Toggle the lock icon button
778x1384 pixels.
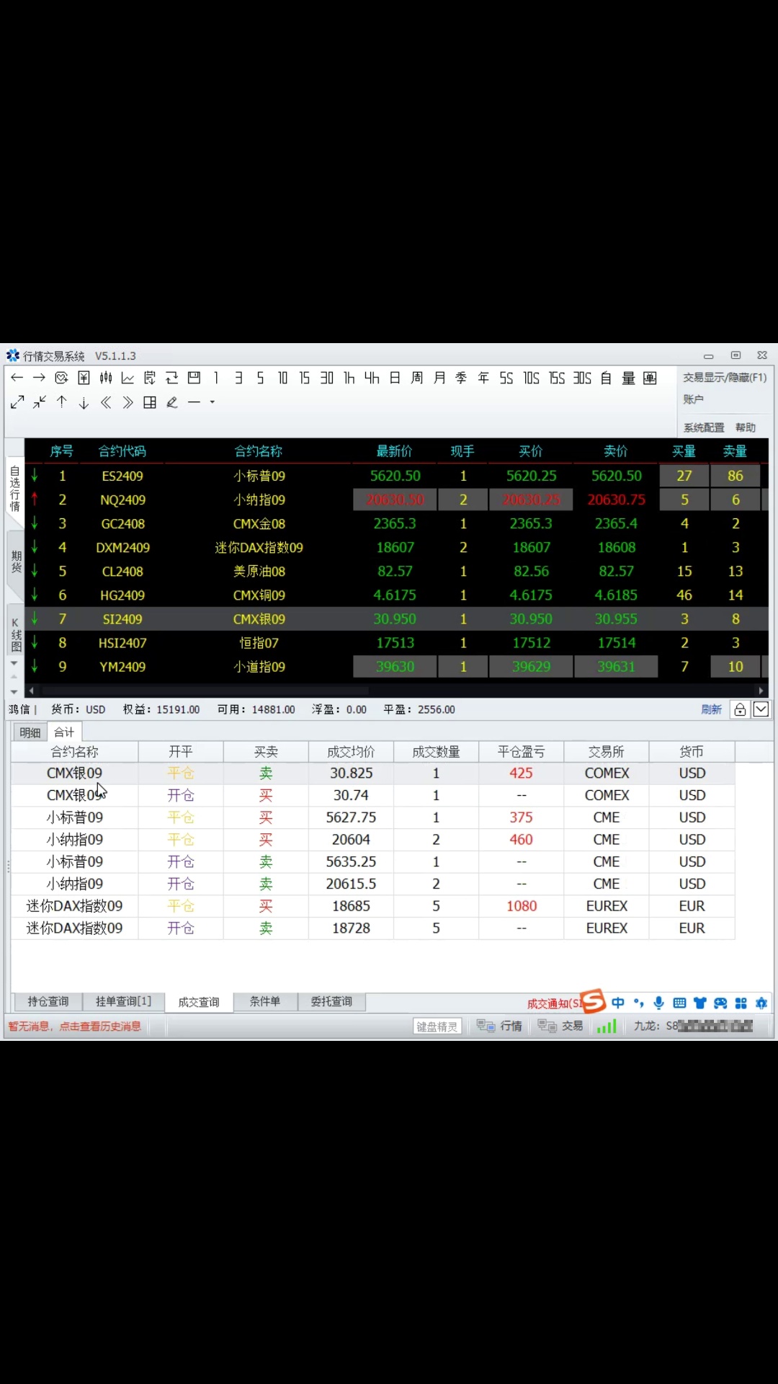pyautogui.click(x=740, y=710)
